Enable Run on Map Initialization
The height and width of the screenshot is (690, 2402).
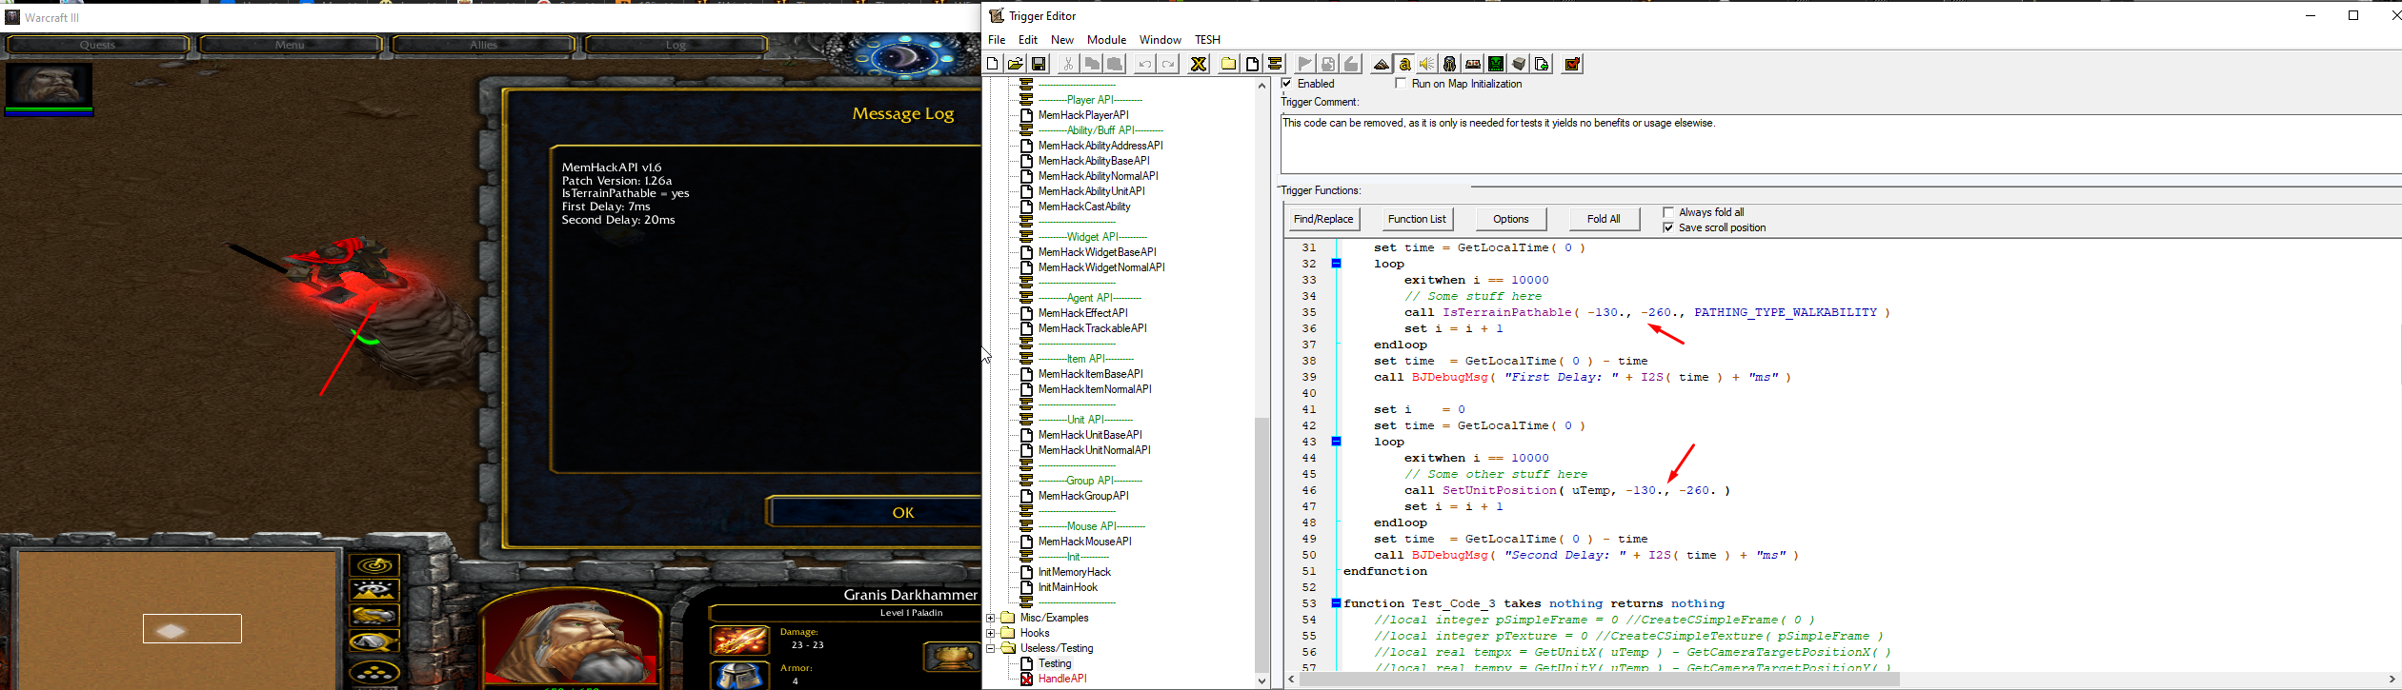[1401, 84]
